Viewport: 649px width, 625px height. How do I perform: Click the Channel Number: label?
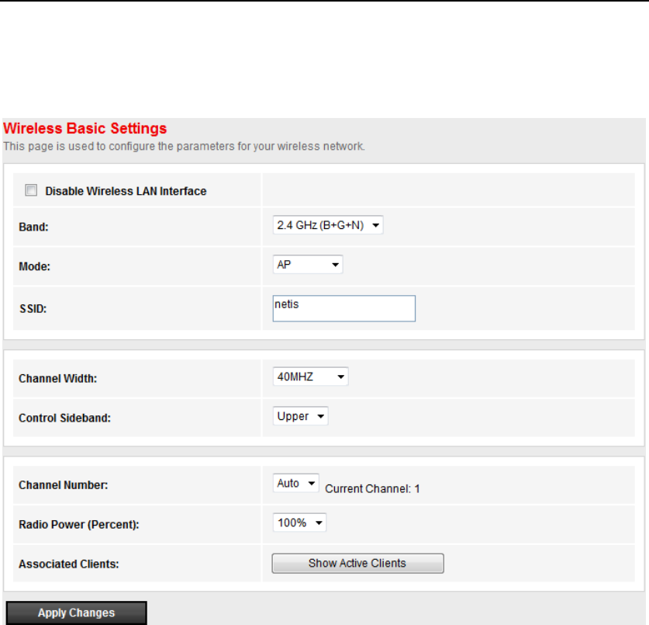[64, 485]
